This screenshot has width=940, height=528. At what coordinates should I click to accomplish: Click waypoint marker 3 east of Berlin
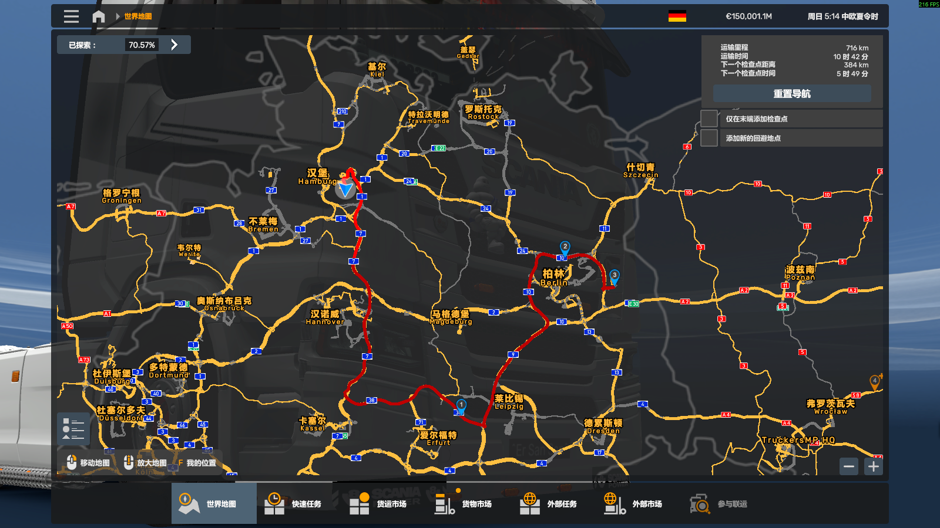point(614,275)
